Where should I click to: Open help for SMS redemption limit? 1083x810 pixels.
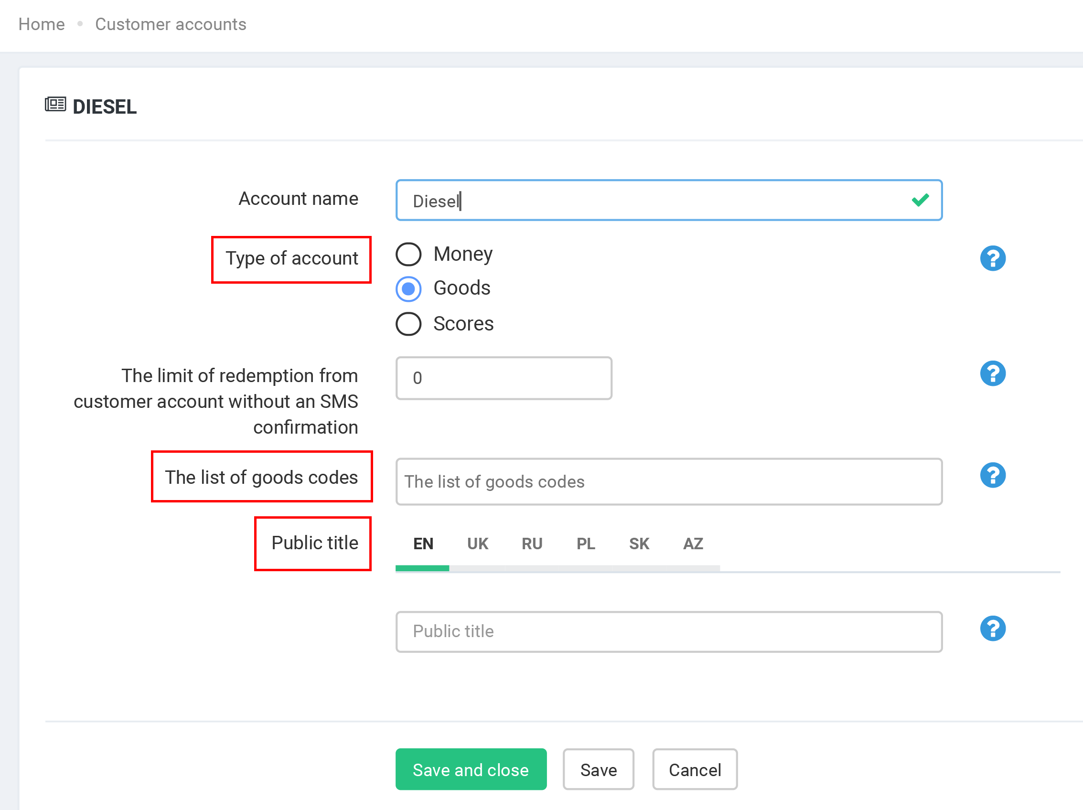coord(992,374)
